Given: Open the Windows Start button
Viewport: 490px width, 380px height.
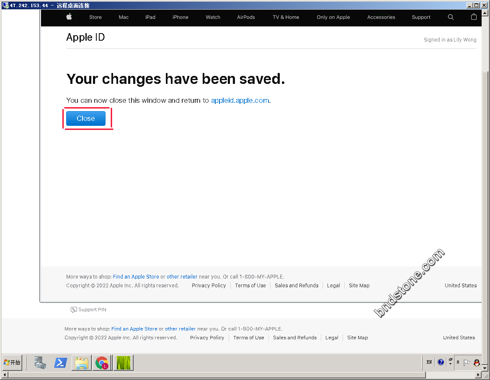Looking at the screenshot, I should coord(13,362).
